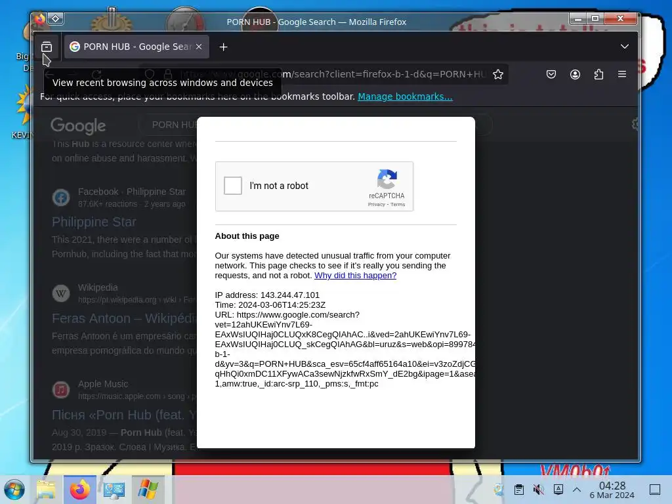Click the Firefox window menu icon in titlebar
Image resolution: width=672 pixels, height=504 pixels.
coord(40,19)
